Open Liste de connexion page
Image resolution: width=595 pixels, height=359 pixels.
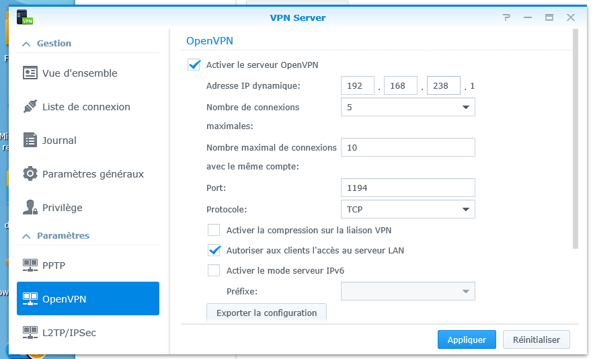pyautogui.click(x=88, y=107)
